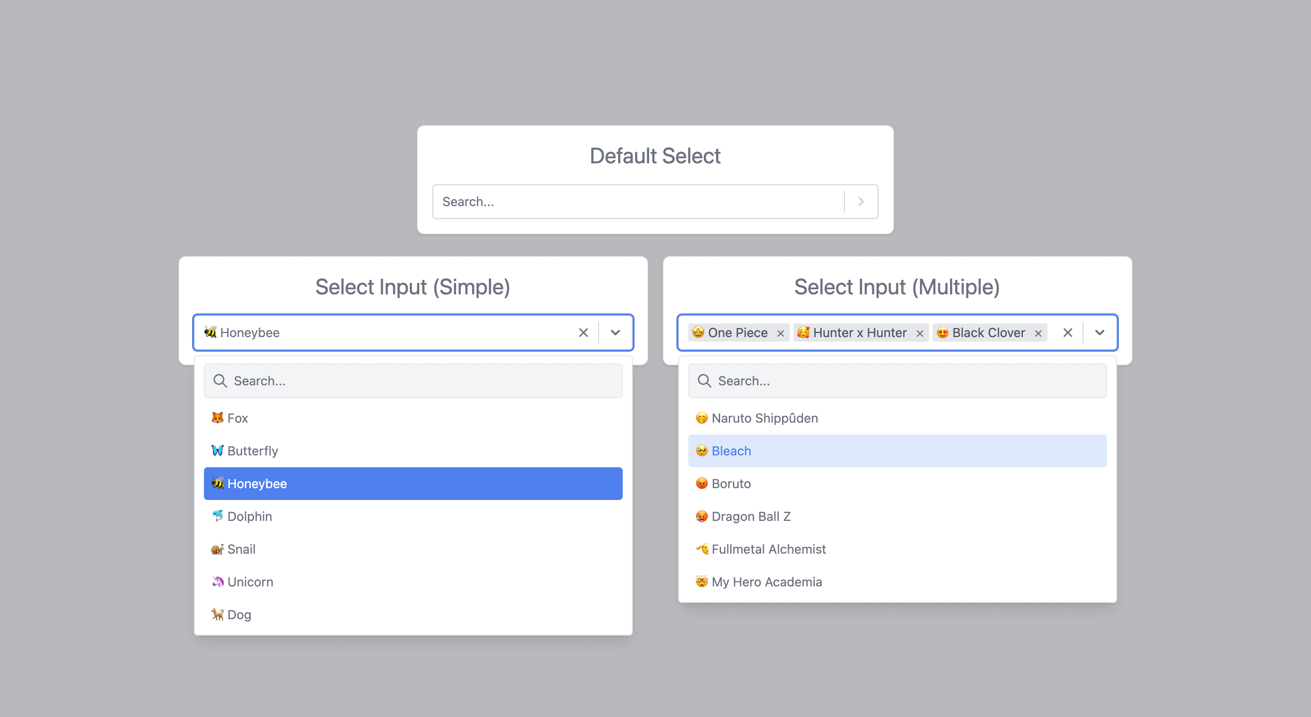
Task: Remove Black Clover tag with X
Action: pyautogui.click(x=1037, y=332)
